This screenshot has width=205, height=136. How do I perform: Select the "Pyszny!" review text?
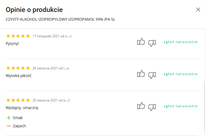[x=12, y=43]
